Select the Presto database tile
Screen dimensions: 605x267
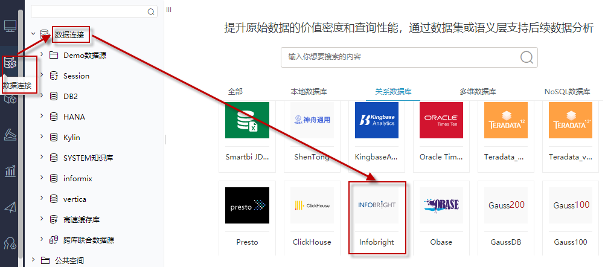point(247,217)
